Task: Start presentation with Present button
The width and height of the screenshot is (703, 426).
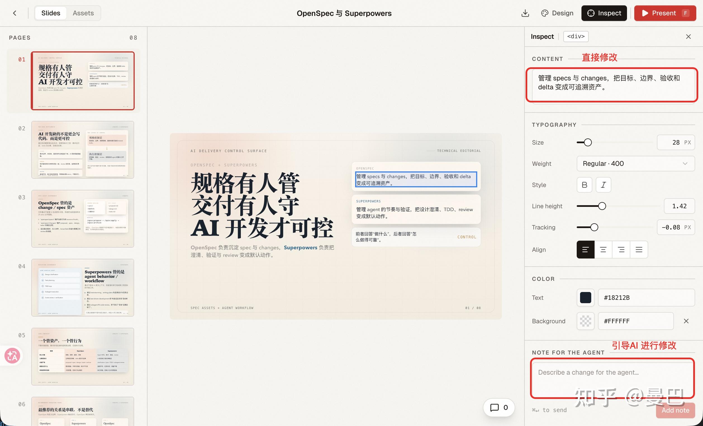Action: click(x=665, y=13)
